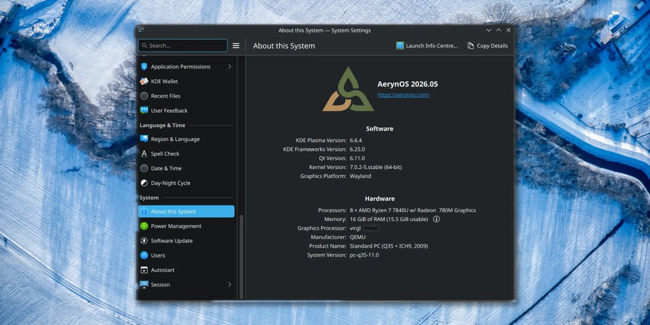The width and height of the screenshot is (650, 325).
Task: Click "16 GiB of RAM (15.5 GiB usable)"
Action: pos(389,219)
